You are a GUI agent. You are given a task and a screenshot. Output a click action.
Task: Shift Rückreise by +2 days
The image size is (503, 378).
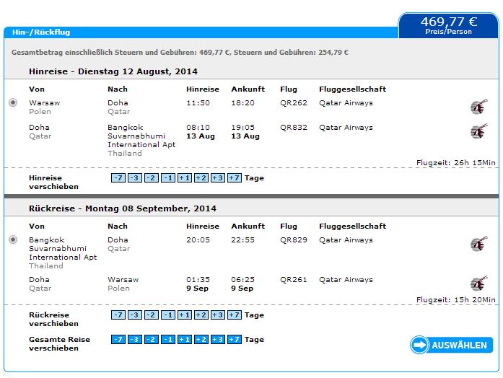[201, 315]
